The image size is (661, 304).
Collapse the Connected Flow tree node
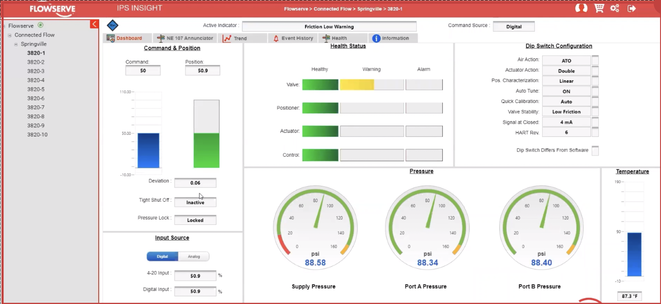tap(10, 35)
